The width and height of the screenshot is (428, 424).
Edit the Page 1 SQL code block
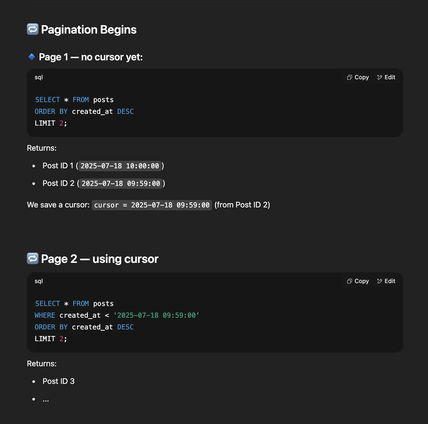(386, 77)
